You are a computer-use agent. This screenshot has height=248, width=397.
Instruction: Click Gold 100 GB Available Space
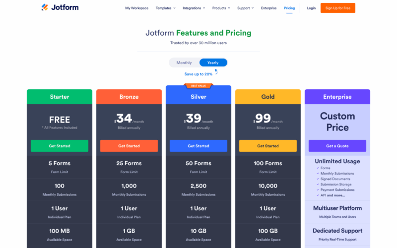[268, 235]
